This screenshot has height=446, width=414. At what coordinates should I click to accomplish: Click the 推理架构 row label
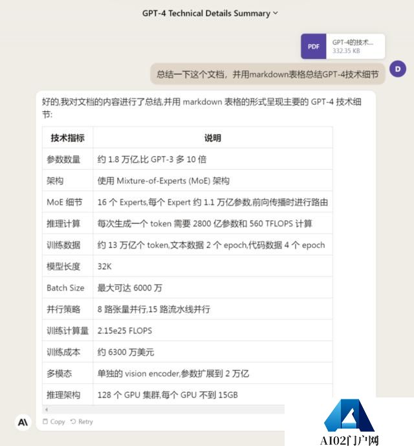[63, 395]
